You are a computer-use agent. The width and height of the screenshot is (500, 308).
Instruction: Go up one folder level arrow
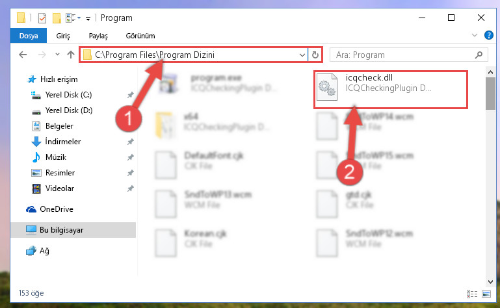tap(71, 55)
